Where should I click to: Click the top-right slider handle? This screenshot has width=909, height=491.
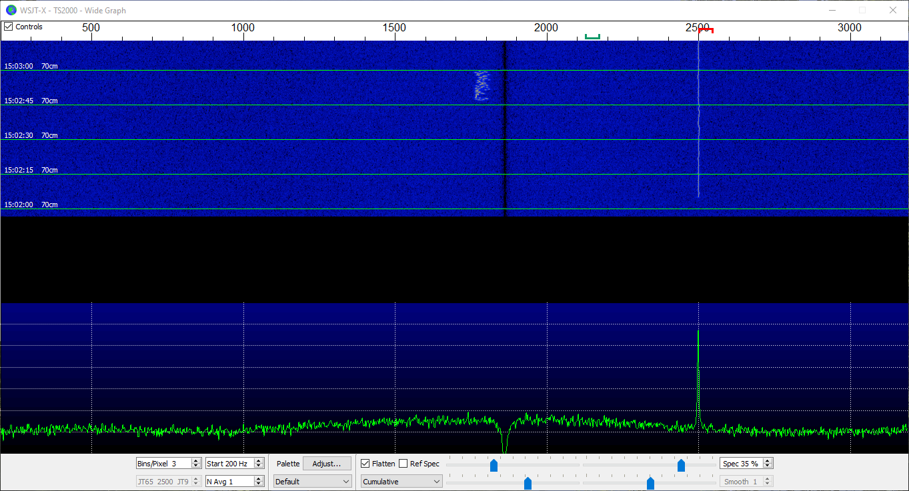pos(681,465)
